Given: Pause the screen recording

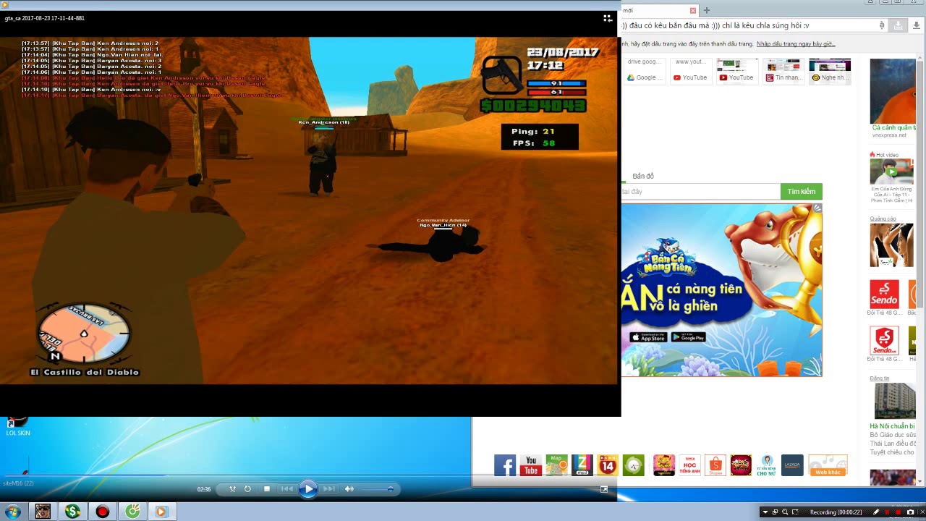Looking at the screenshot, I should coord(887,512).
